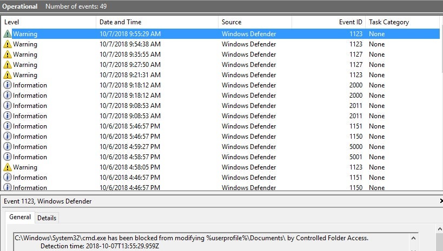Image resolution: width=443 pixels, height=251 pixels.
Task: Sort by Event ID column header
Action: 328,22
